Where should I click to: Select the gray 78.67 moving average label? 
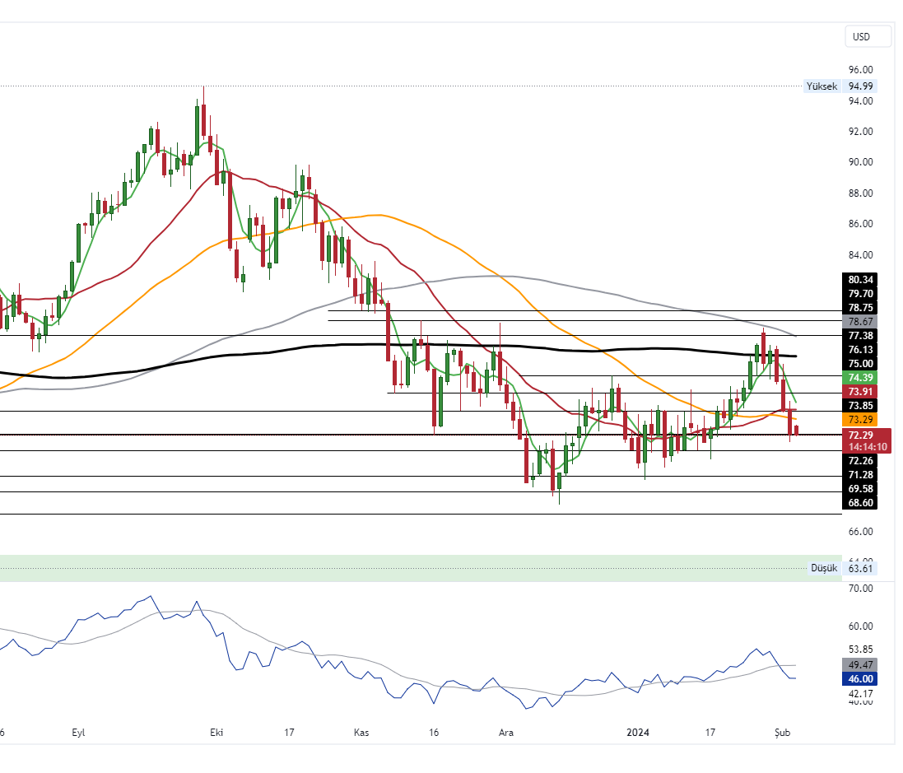pyautogui.click(x=860, y=321)
